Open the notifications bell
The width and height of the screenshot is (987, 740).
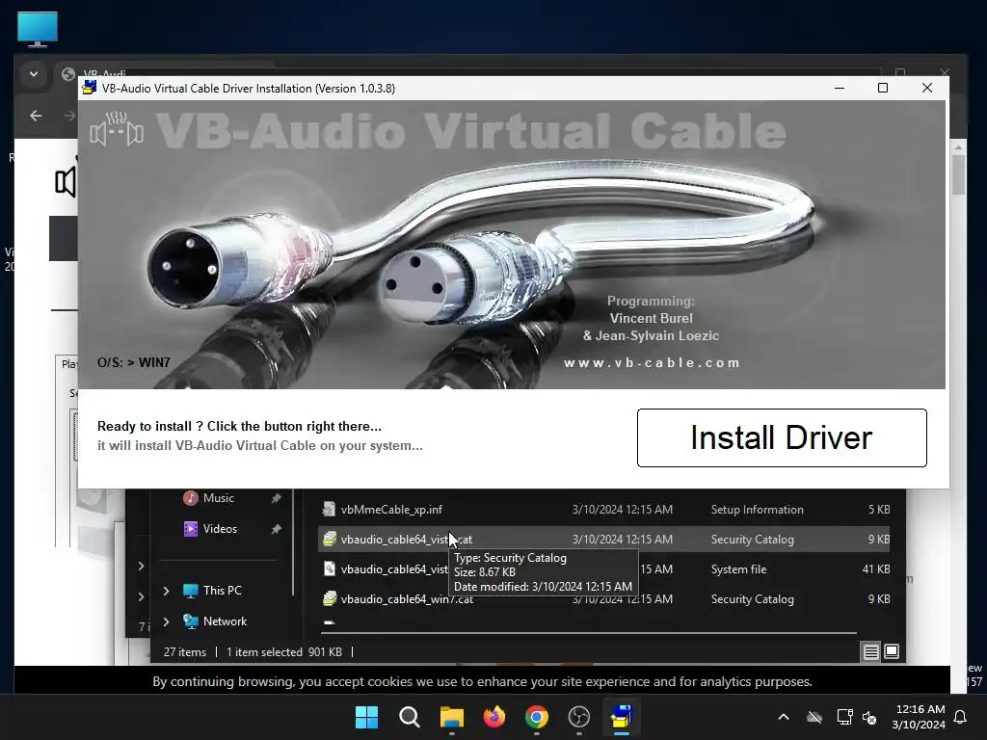click(960, 717)
